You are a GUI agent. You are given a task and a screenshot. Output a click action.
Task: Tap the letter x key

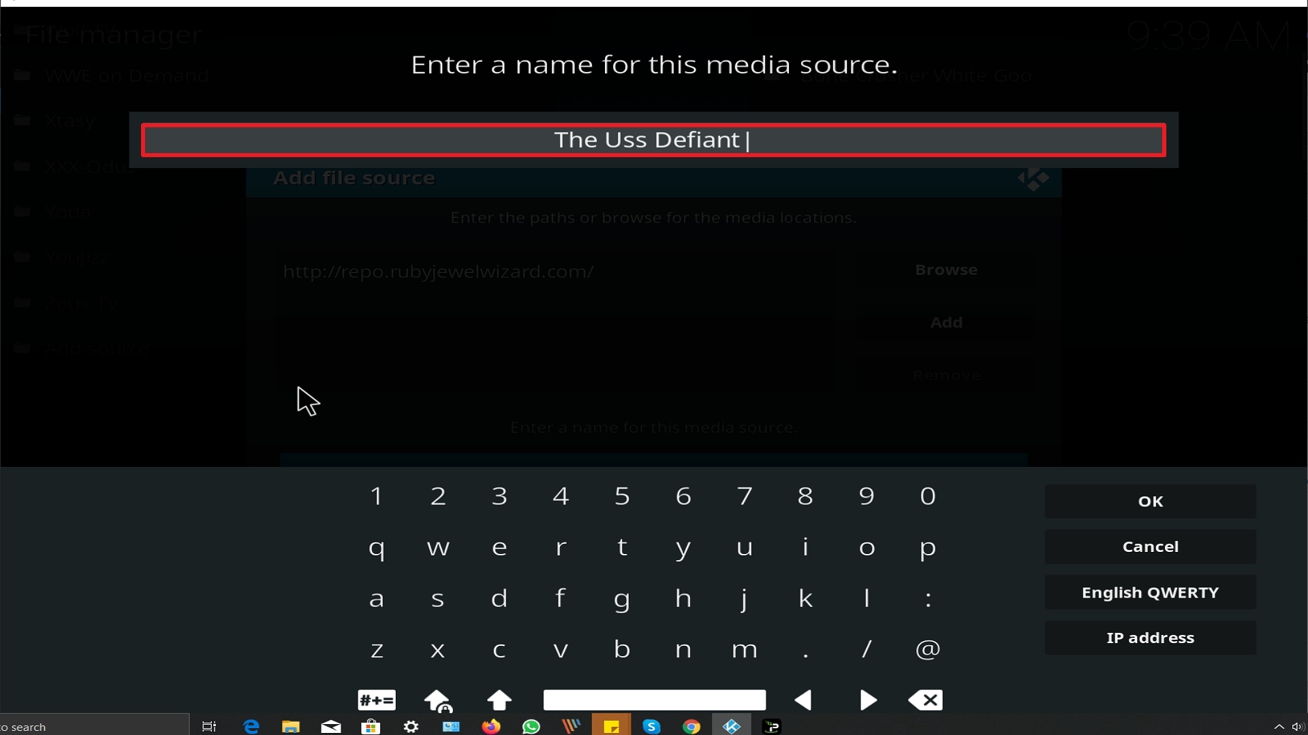tap(438, 650)
